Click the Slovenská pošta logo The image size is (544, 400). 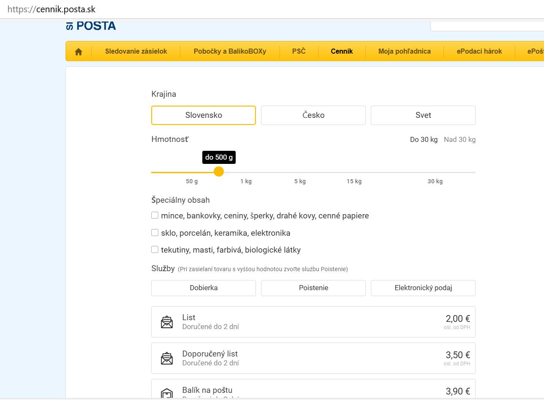[91, 26]
